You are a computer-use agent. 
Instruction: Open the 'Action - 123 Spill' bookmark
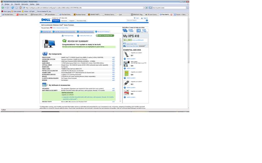28,11
